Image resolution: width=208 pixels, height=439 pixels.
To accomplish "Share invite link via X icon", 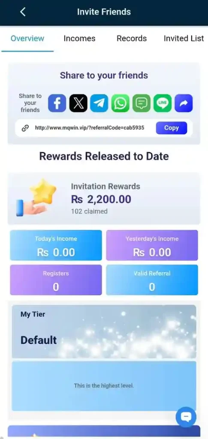I will (78, 103).
